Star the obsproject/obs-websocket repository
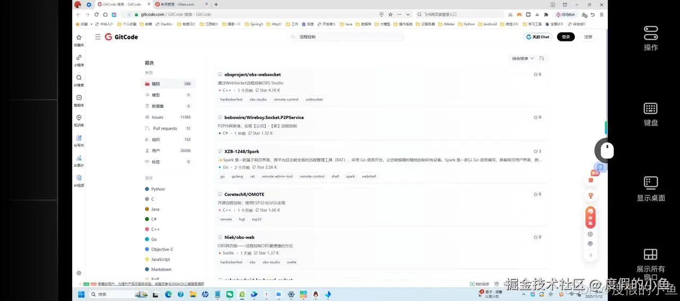Screen dimensions: 680x301 point(537,74)
